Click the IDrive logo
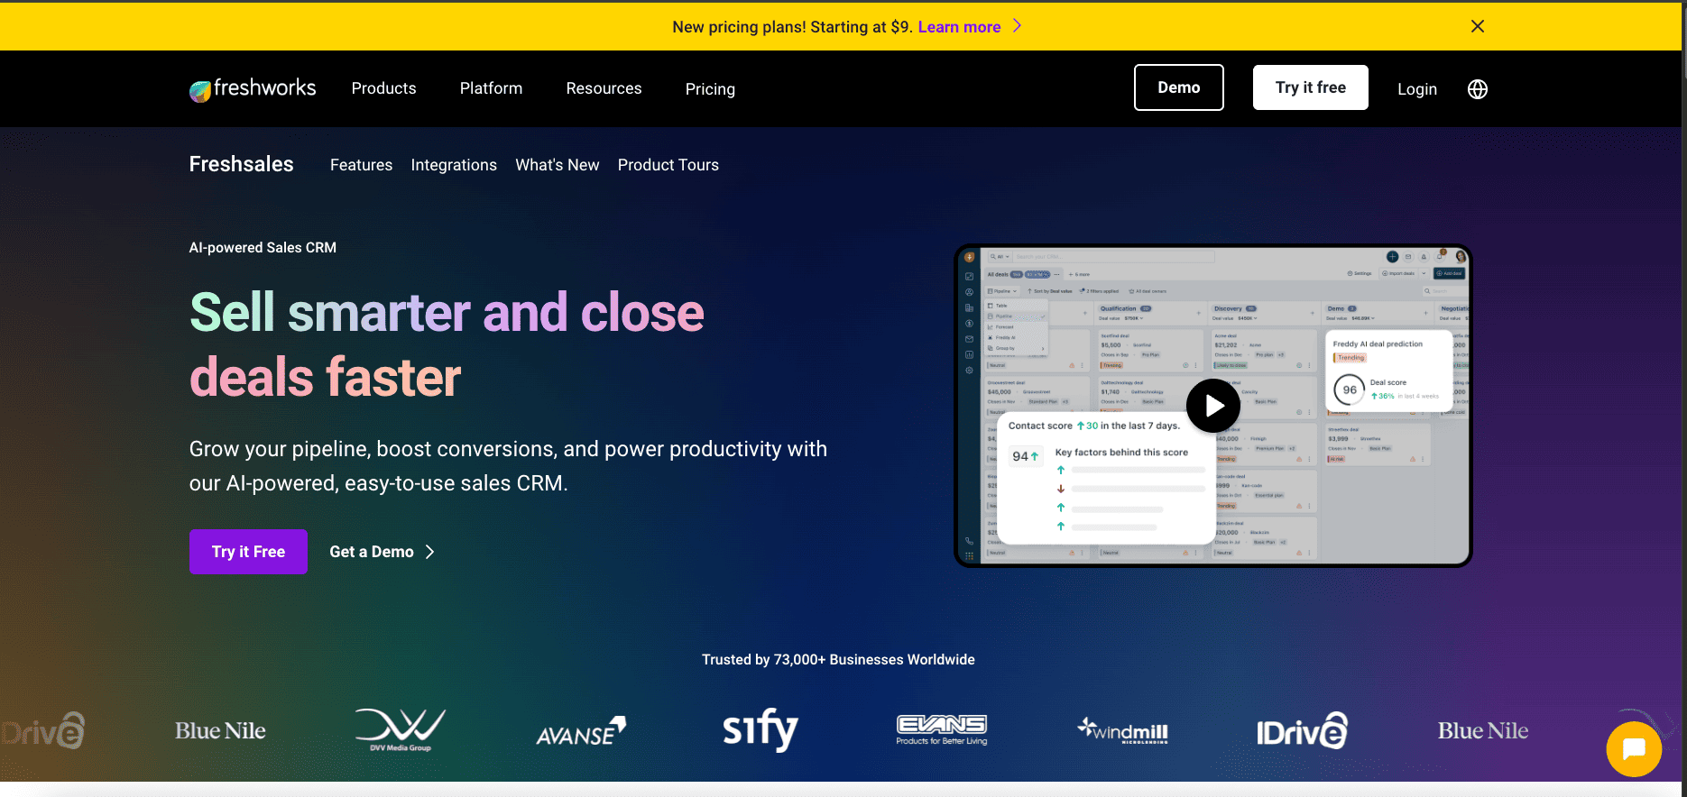1687x797 pixels. pos(1302,731)
